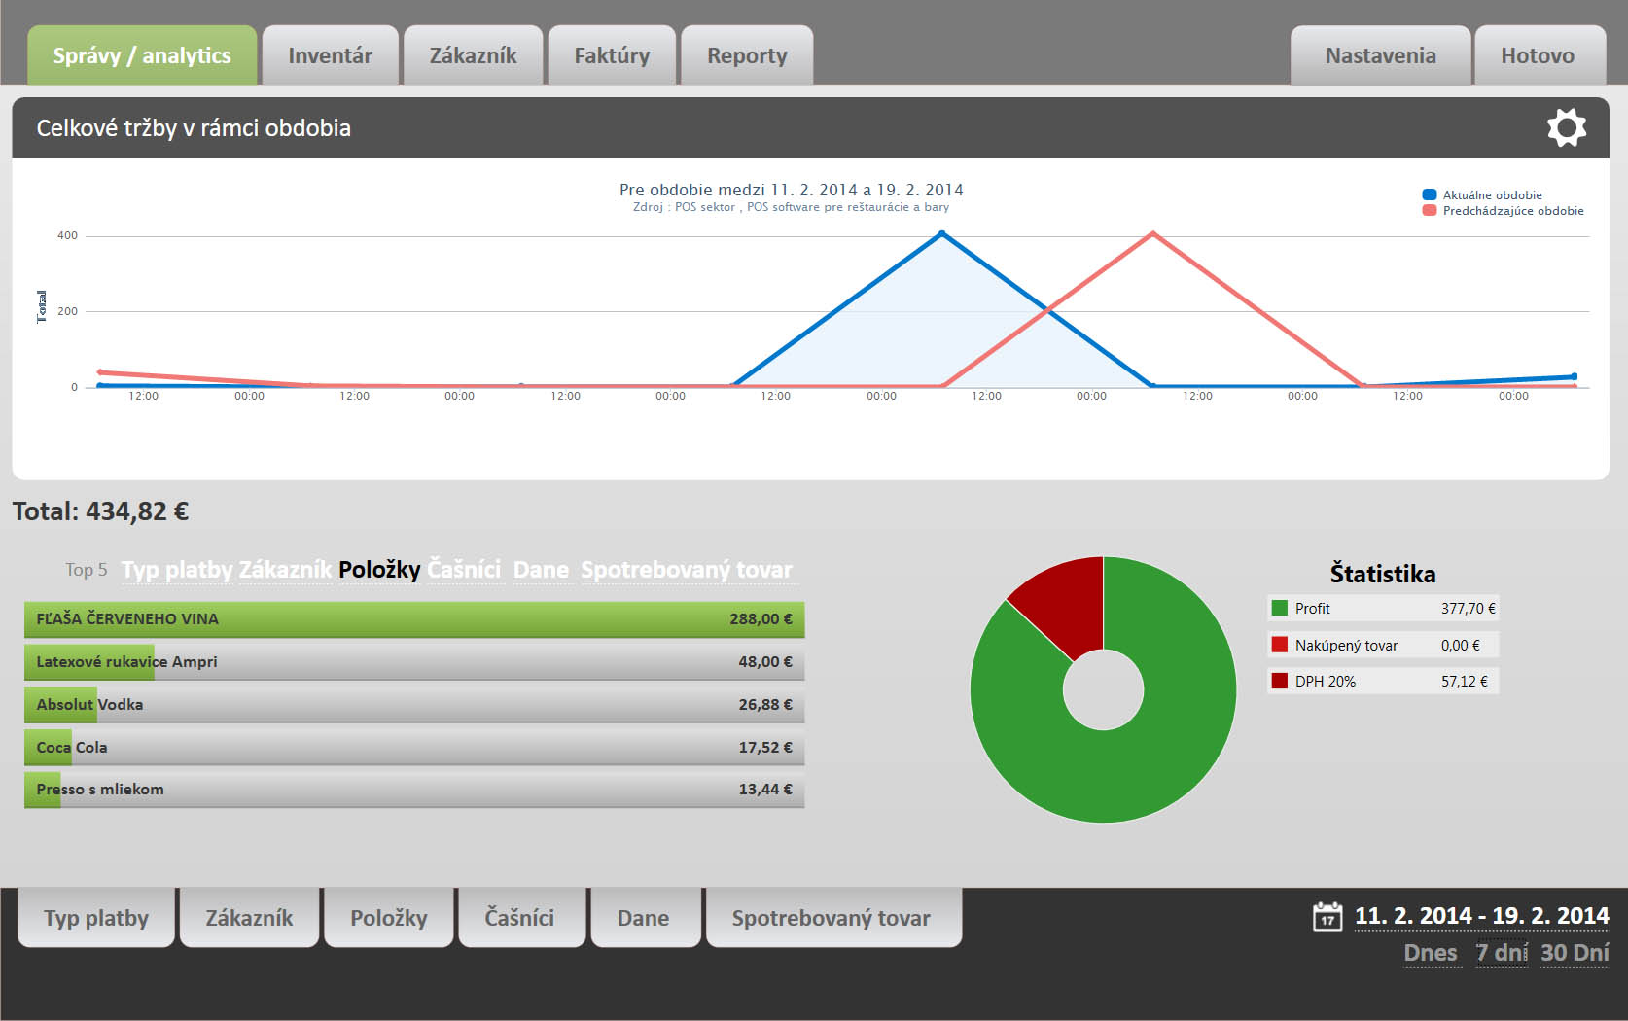Viewport: 1628px width, 1021px height.
Task: Click the green Profit legend swatch
Action: (x=1280, y=608)
